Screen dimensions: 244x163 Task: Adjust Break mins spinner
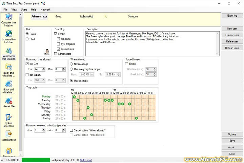155,75
